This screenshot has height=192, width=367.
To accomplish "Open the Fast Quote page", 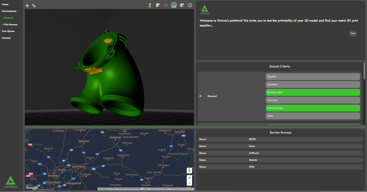I will pyautogui.click(x=8, y=31).
